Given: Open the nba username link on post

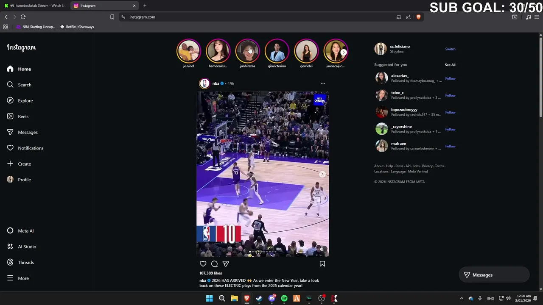Looking at the screenshot, I should tap(216, 83).
